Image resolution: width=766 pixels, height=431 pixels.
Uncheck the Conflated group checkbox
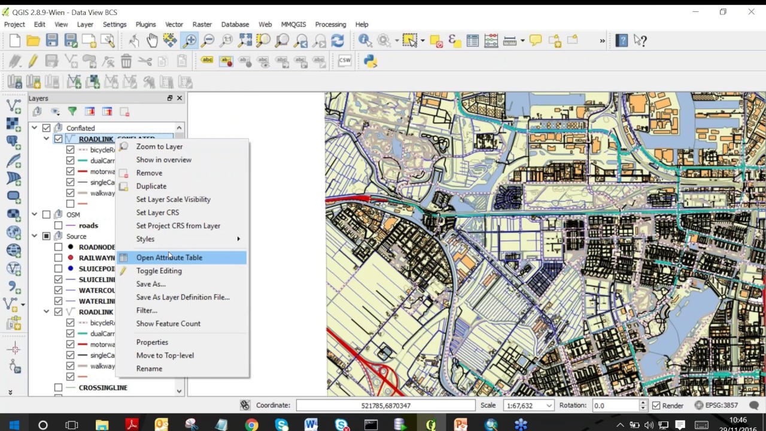tap(46, 128)
